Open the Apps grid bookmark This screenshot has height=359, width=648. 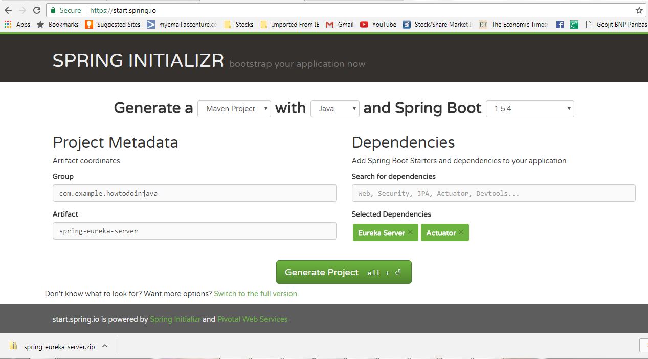click(17, 25)
